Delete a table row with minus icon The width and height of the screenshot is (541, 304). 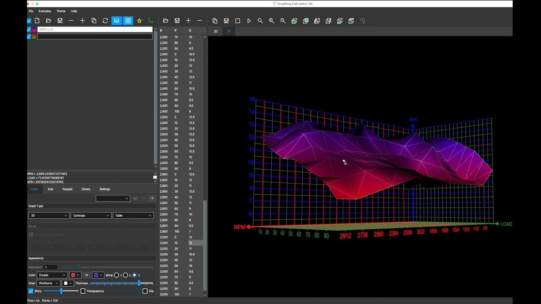[199, 21]
